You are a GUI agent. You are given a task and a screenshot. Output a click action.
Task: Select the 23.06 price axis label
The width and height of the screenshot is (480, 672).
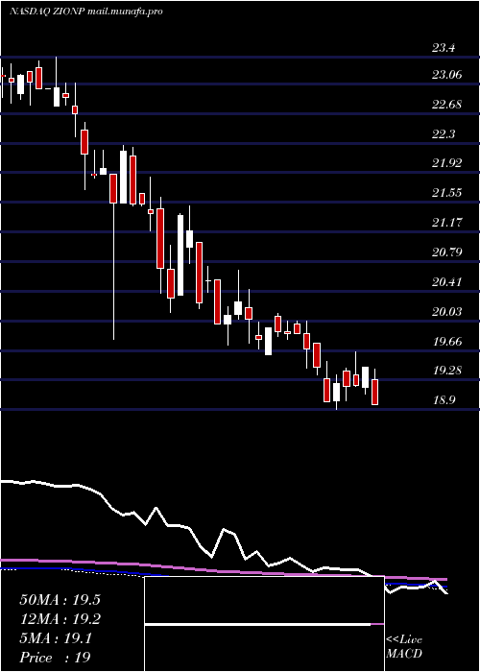tap(447, 75)
